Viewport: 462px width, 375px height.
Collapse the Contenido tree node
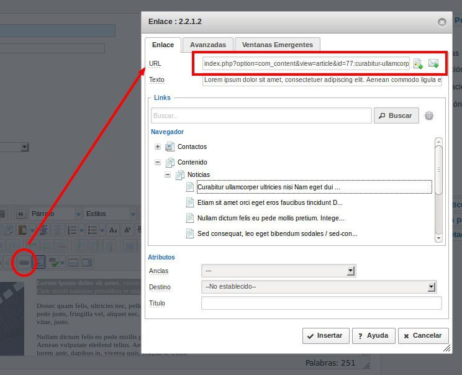pos(158,162)
